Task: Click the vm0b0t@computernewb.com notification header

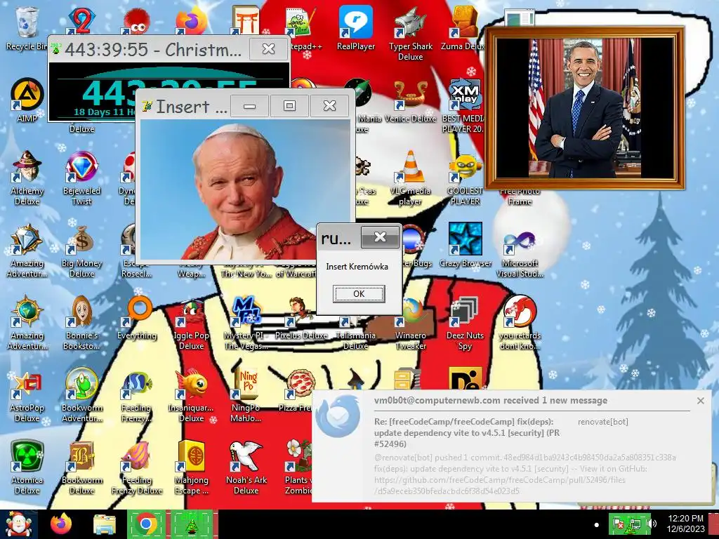Action: point(491,401)
